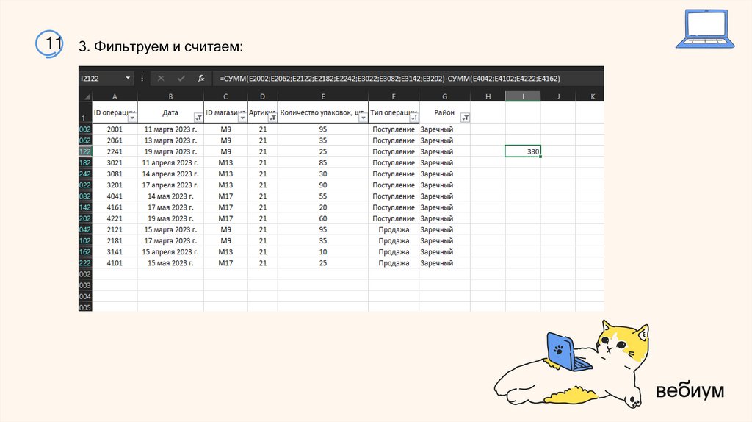Click the Select All corner triangle
The width and height of the screenshot is (752, 422).
click(x=85, y=96)
